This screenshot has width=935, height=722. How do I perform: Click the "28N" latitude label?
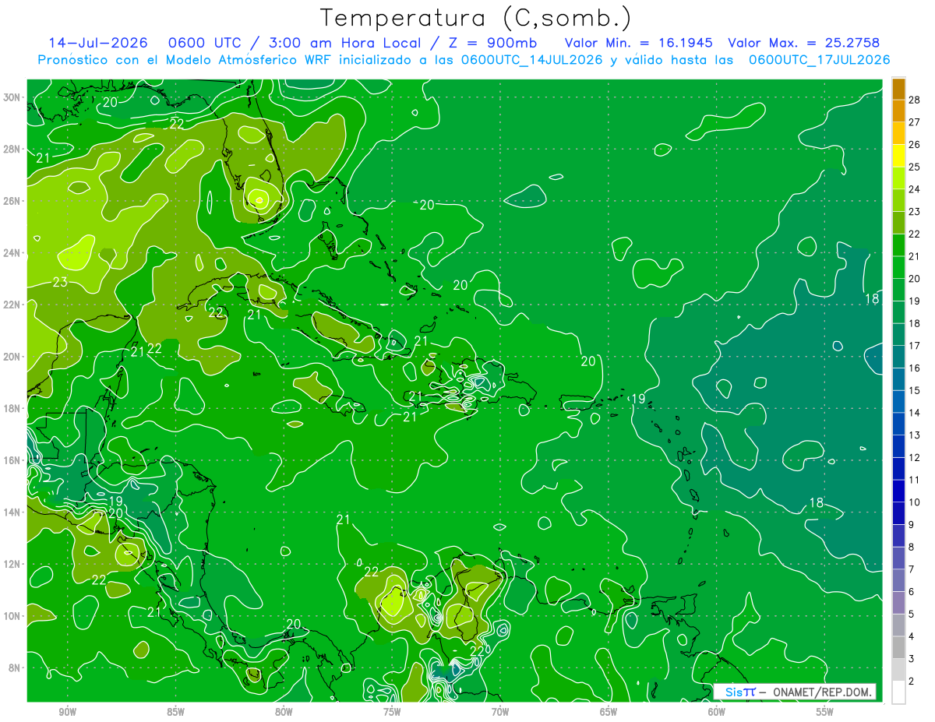(x=12, y=149)
